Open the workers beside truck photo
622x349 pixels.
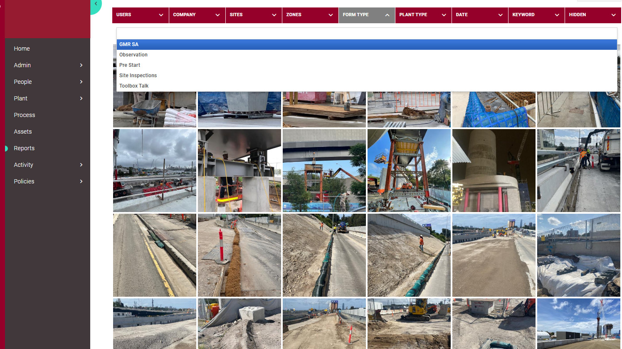[579, 171]
